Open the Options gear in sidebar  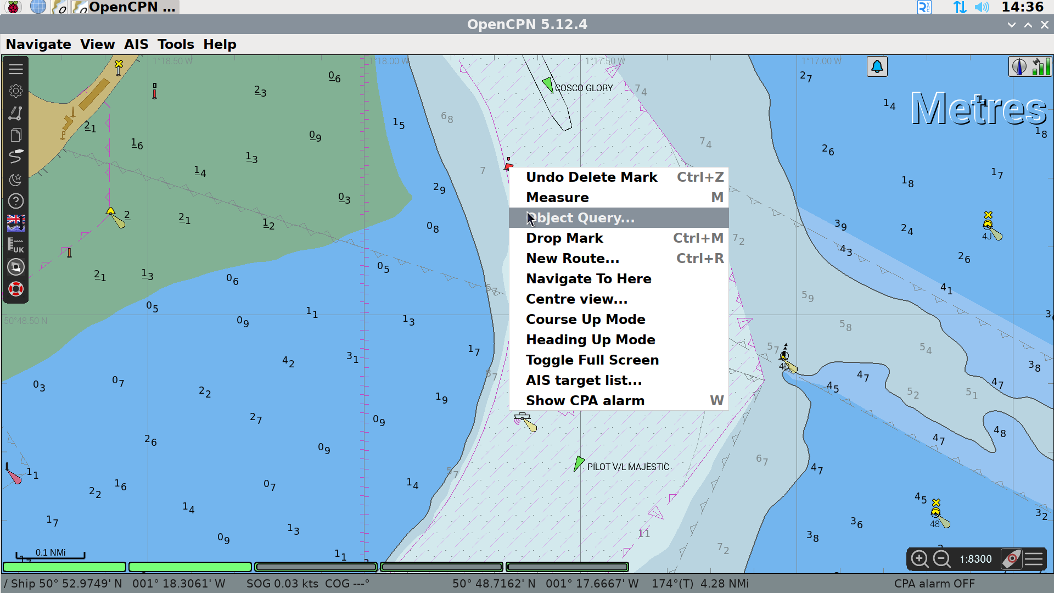(16, 91)
